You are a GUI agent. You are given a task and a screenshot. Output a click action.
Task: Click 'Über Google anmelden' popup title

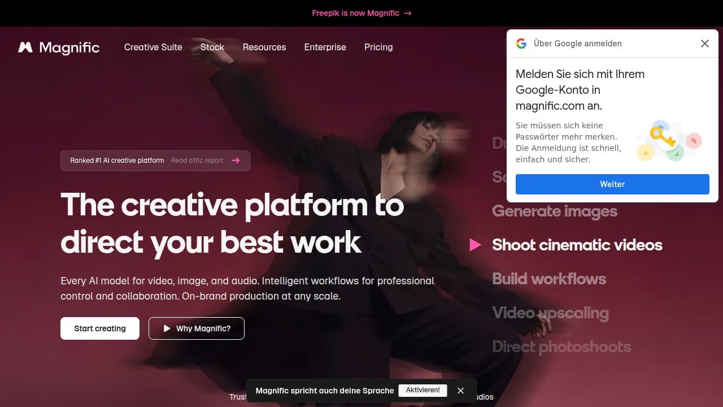point(578,44)
